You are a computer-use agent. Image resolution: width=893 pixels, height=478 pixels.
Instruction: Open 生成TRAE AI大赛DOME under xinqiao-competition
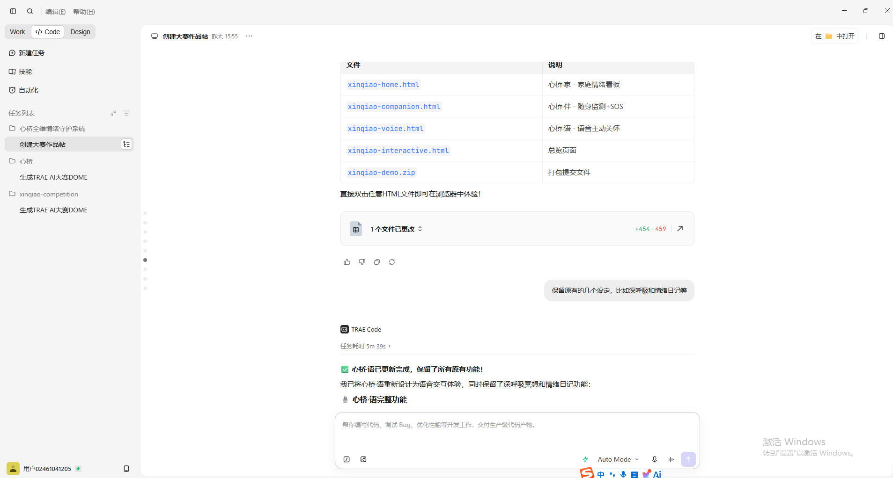coord(53,210)
